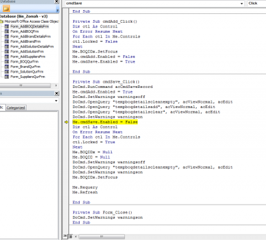The image size is (266, 240).
Task: Click line Me.cmdAdd.Enabled = False
Action: tap(104, 57)
